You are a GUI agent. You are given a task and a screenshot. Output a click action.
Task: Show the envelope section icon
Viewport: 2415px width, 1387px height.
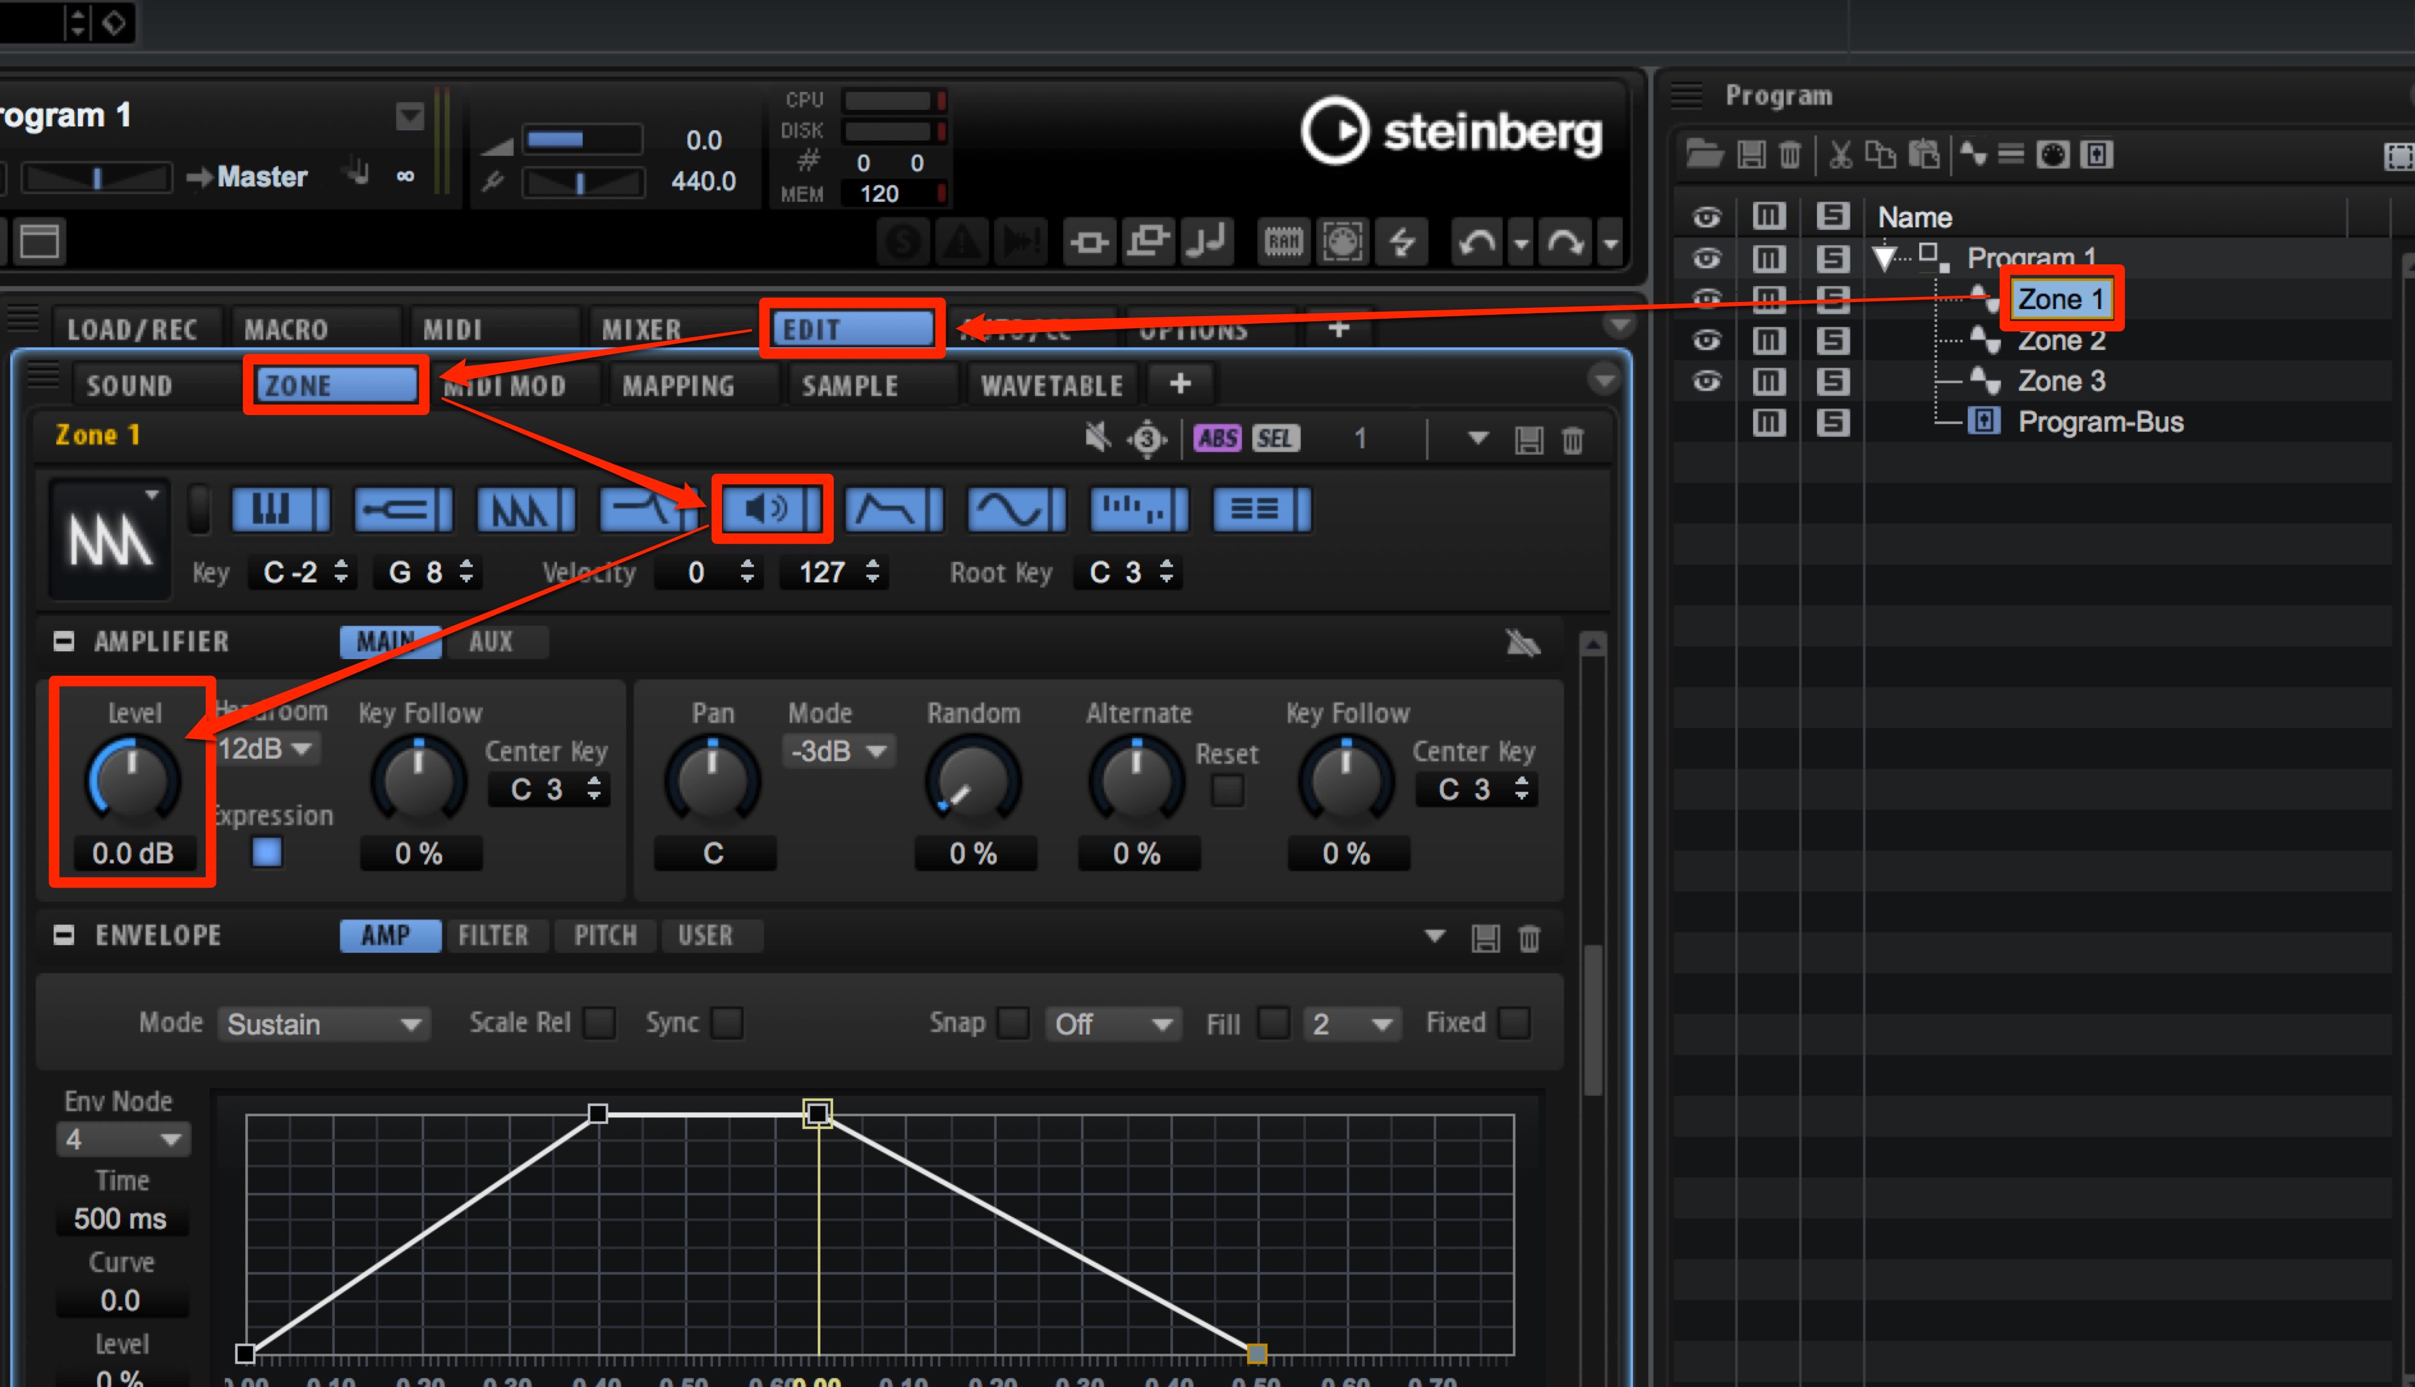pos(894,510)
